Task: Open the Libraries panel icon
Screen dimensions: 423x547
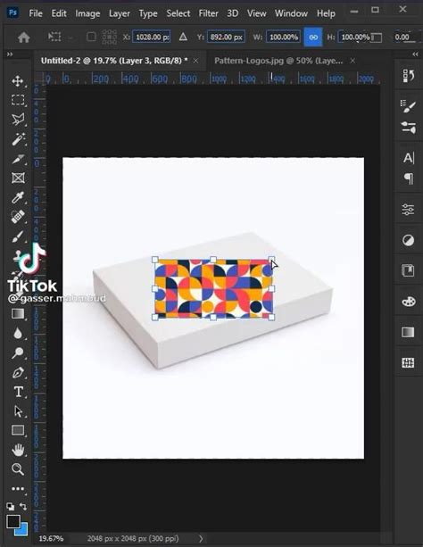Action: pos(409,270)
